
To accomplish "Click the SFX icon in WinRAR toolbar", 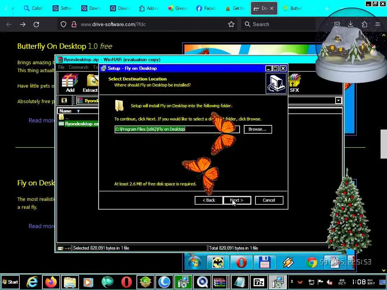I will (x=294, y=83).
